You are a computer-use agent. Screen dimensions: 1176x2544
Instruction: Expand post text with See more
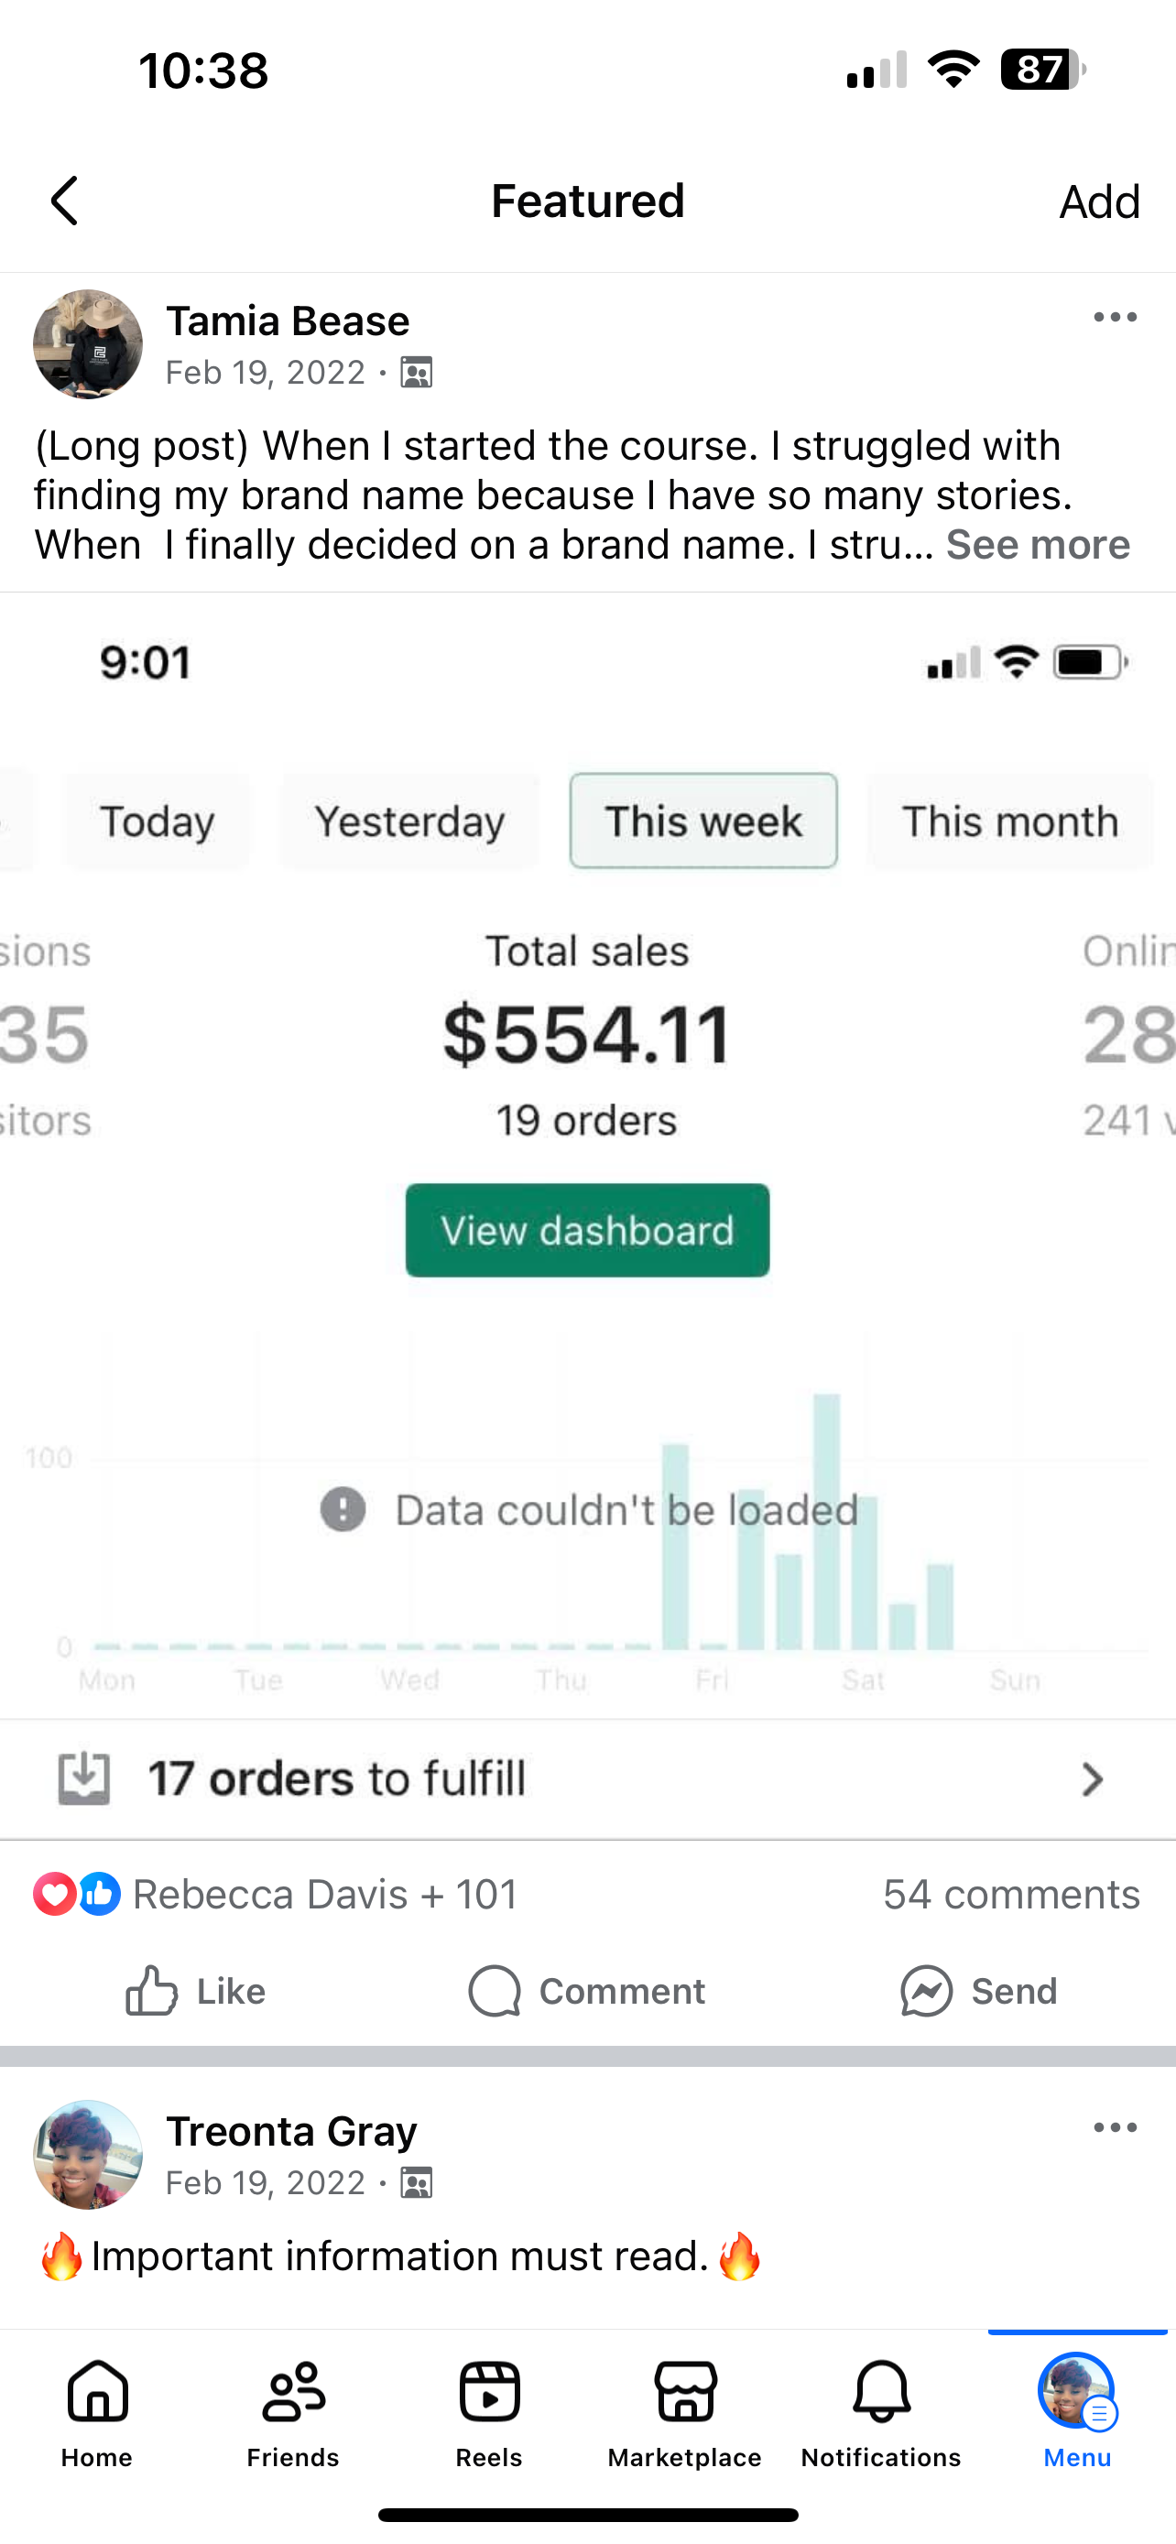[1037, 545]
